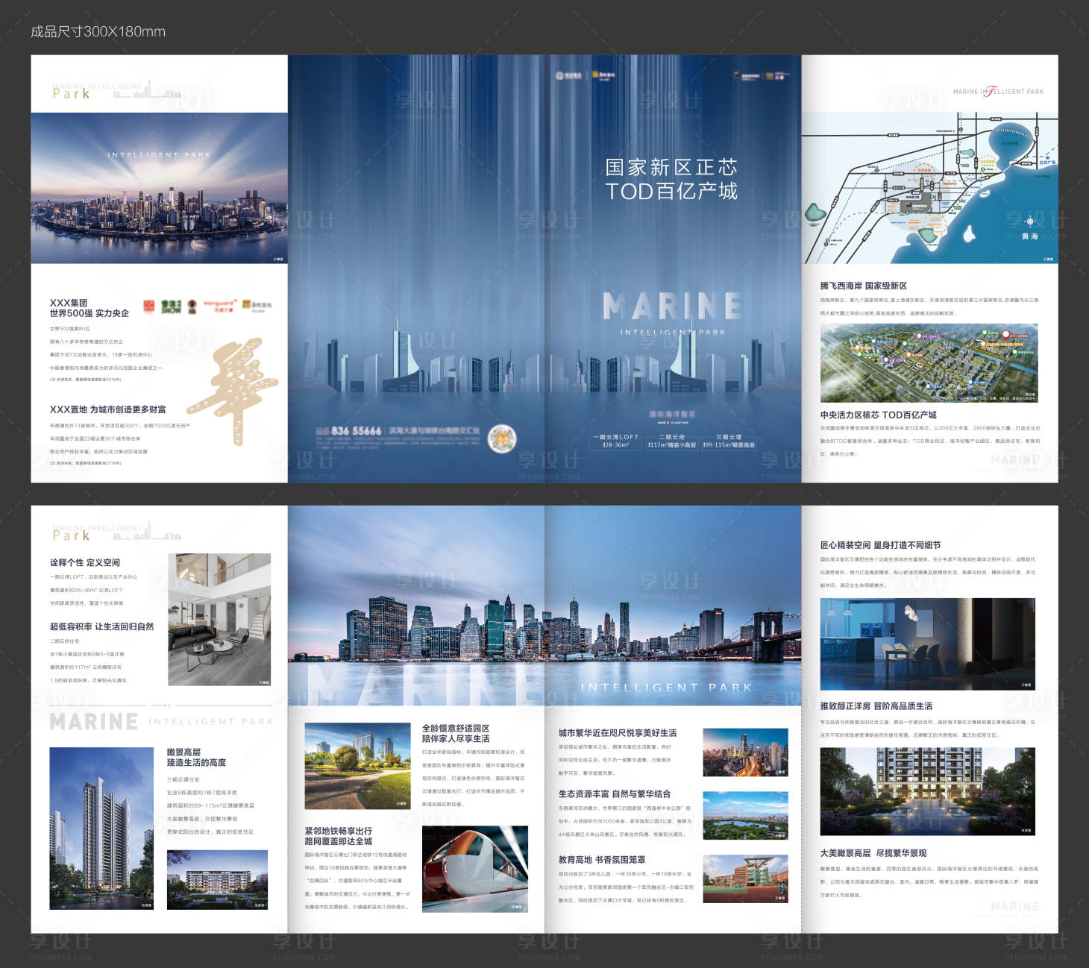
Task: Open the aerial site plan rendering image
Action: 929,362
